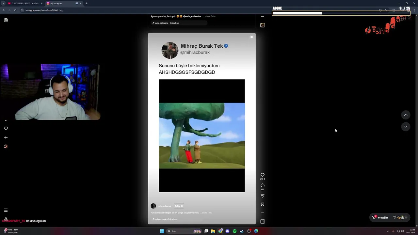Open the Windows Start menu
This screenshot has width=418, height=235.
(162, 231)
